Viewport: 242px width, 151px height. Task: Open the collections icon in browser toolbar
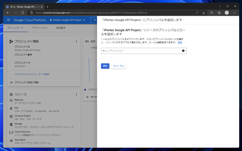(219, 13)
